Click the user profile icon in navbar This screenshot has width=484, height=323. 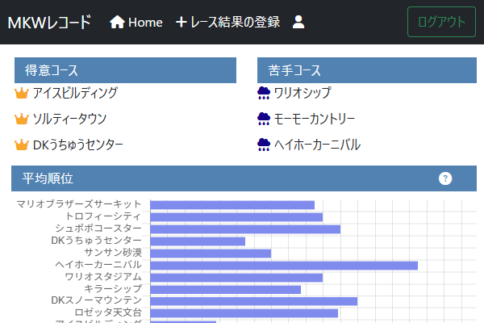point(298,22)
